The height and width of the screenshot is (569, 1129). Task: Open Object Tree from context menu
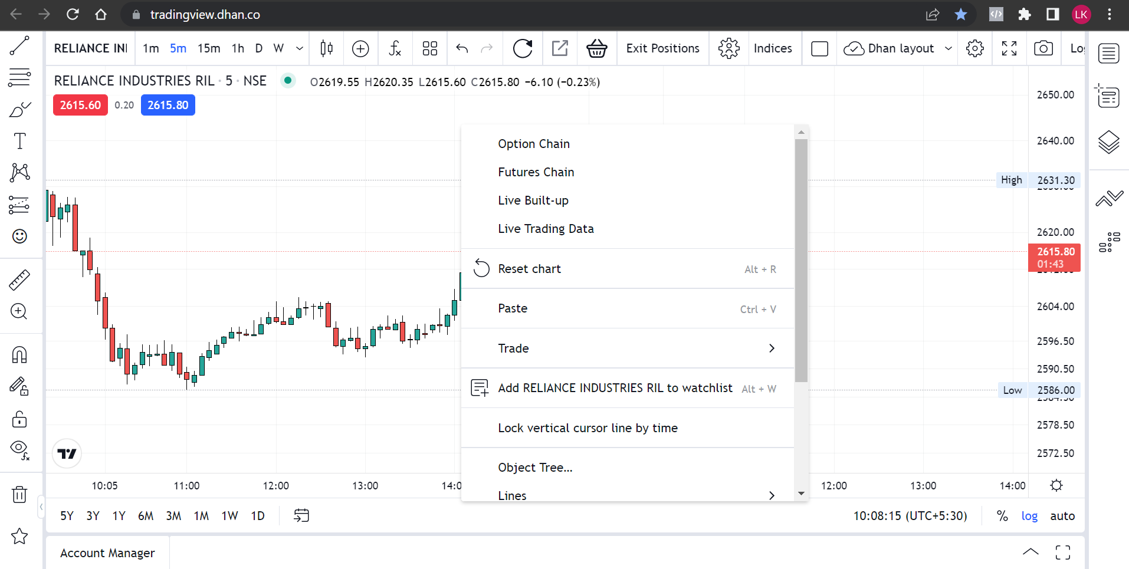[628, 468]
